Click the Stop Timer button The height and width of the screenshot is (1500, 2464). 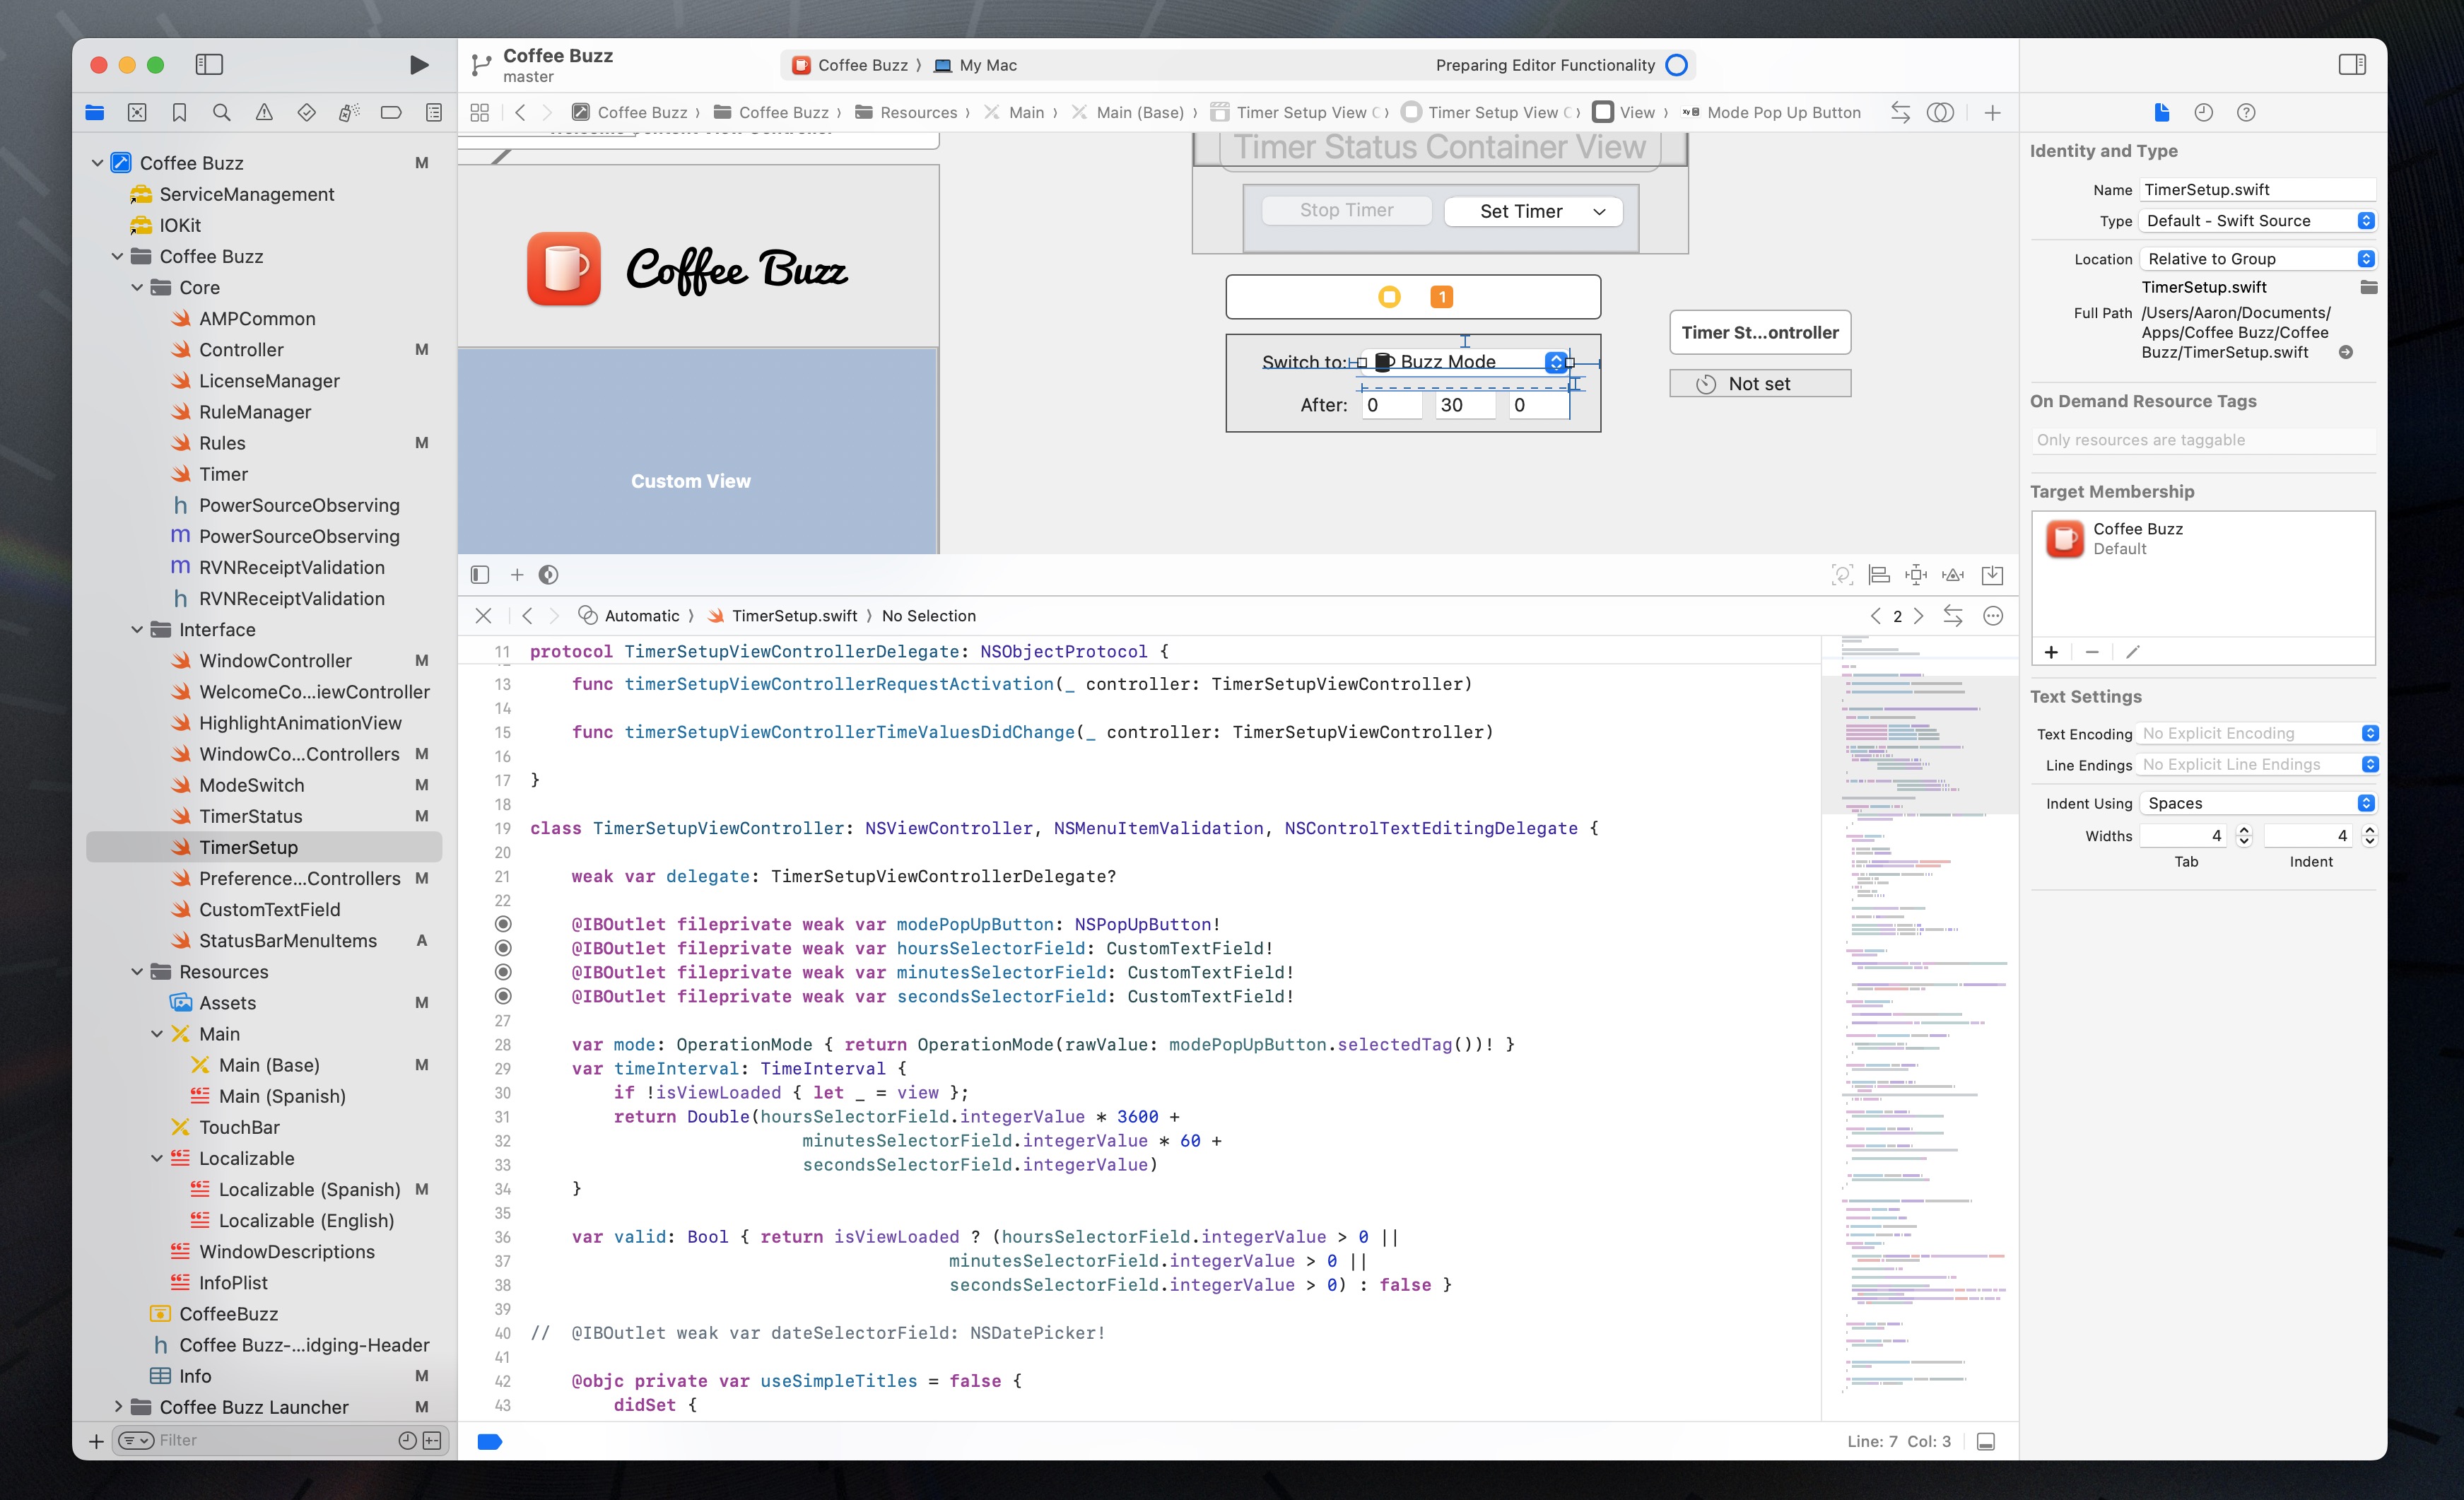pos(1346,211)
